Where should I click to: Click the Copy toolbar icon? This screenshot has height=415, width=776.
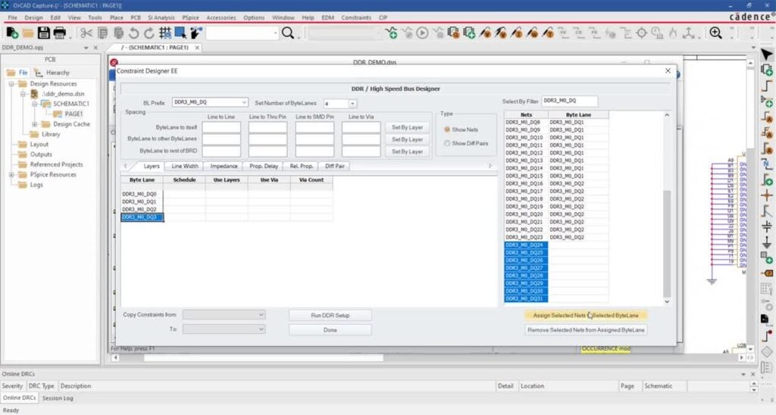(x=102, y=33)
